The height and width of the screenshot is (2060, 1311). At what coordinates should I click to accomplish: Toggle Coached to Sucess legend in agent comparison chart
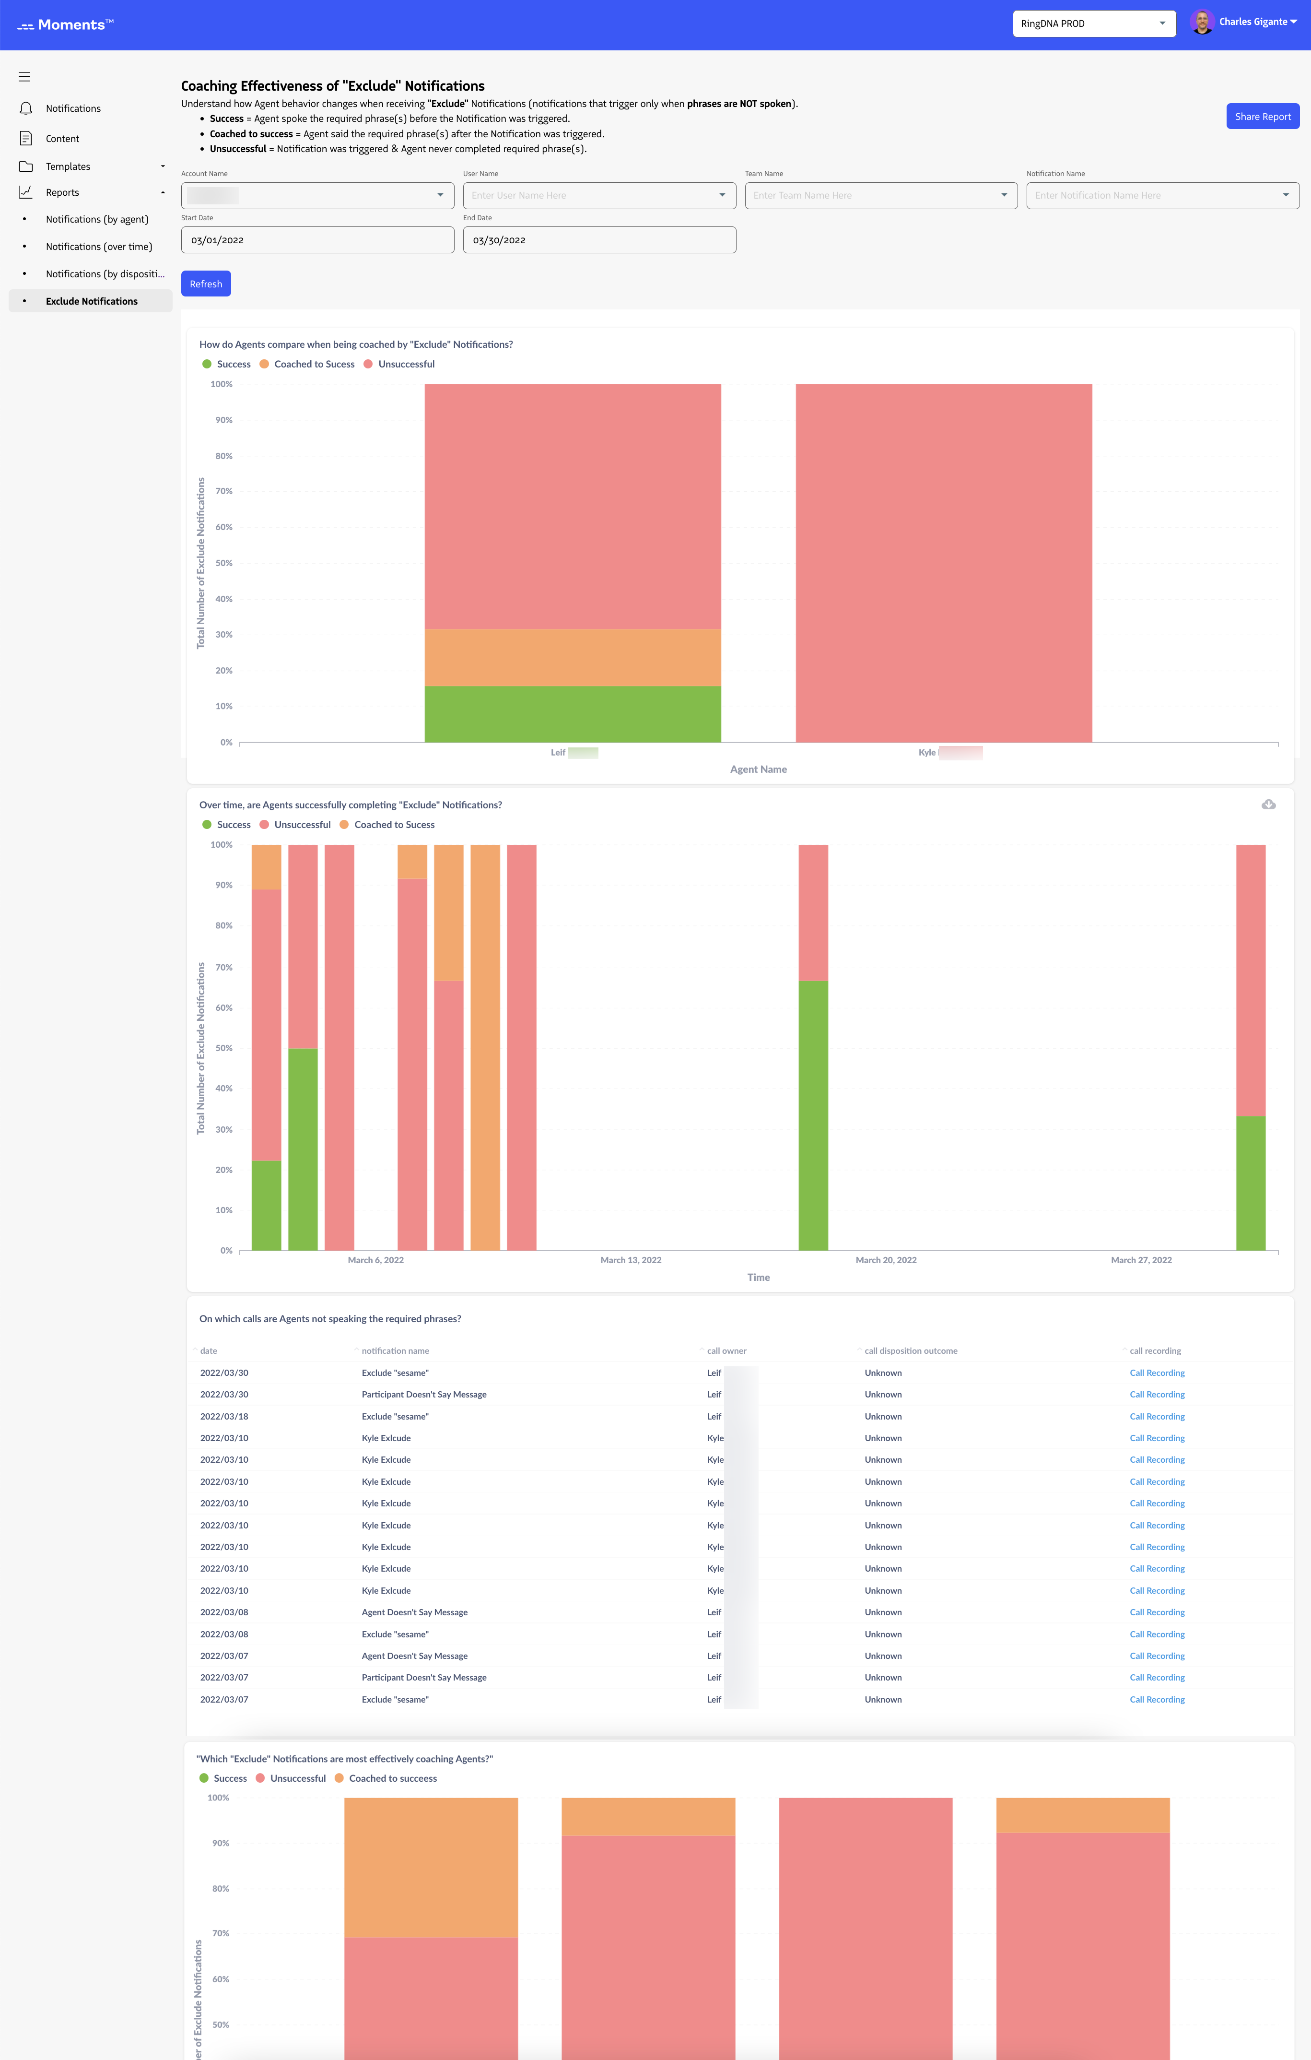pos(307,365)
